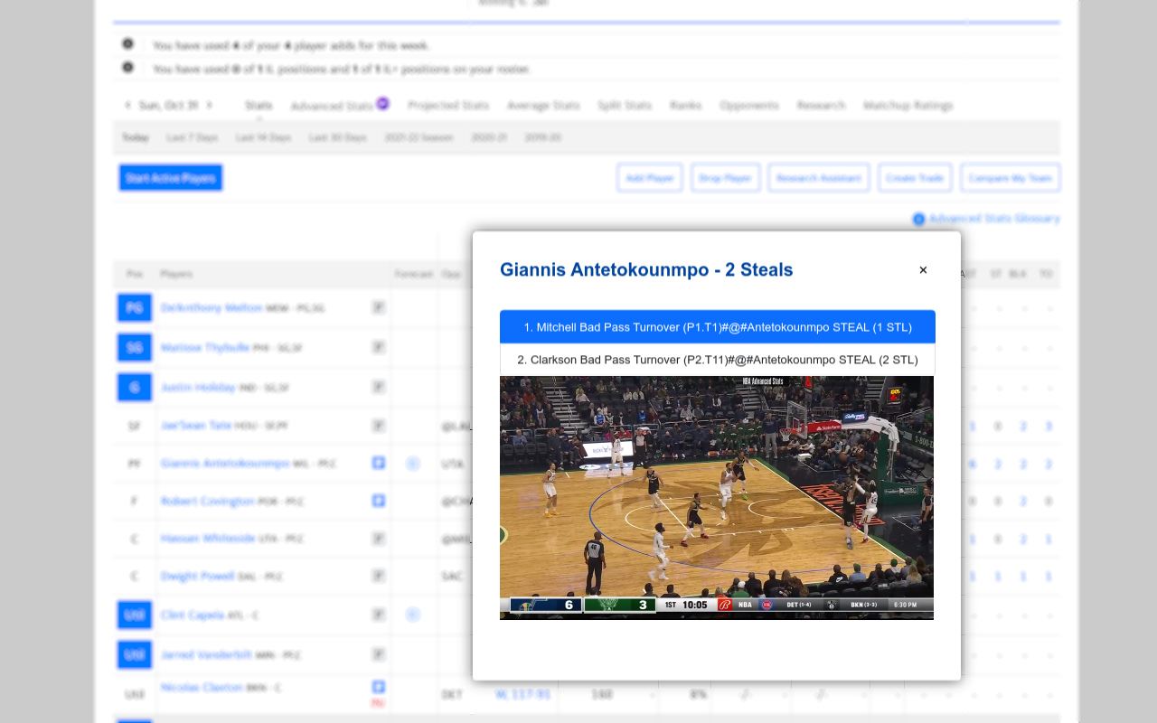Click the Advanced Stats Glossary info icon
Viewport: 1157px width, 723px height.
click(x=918, y=219)
